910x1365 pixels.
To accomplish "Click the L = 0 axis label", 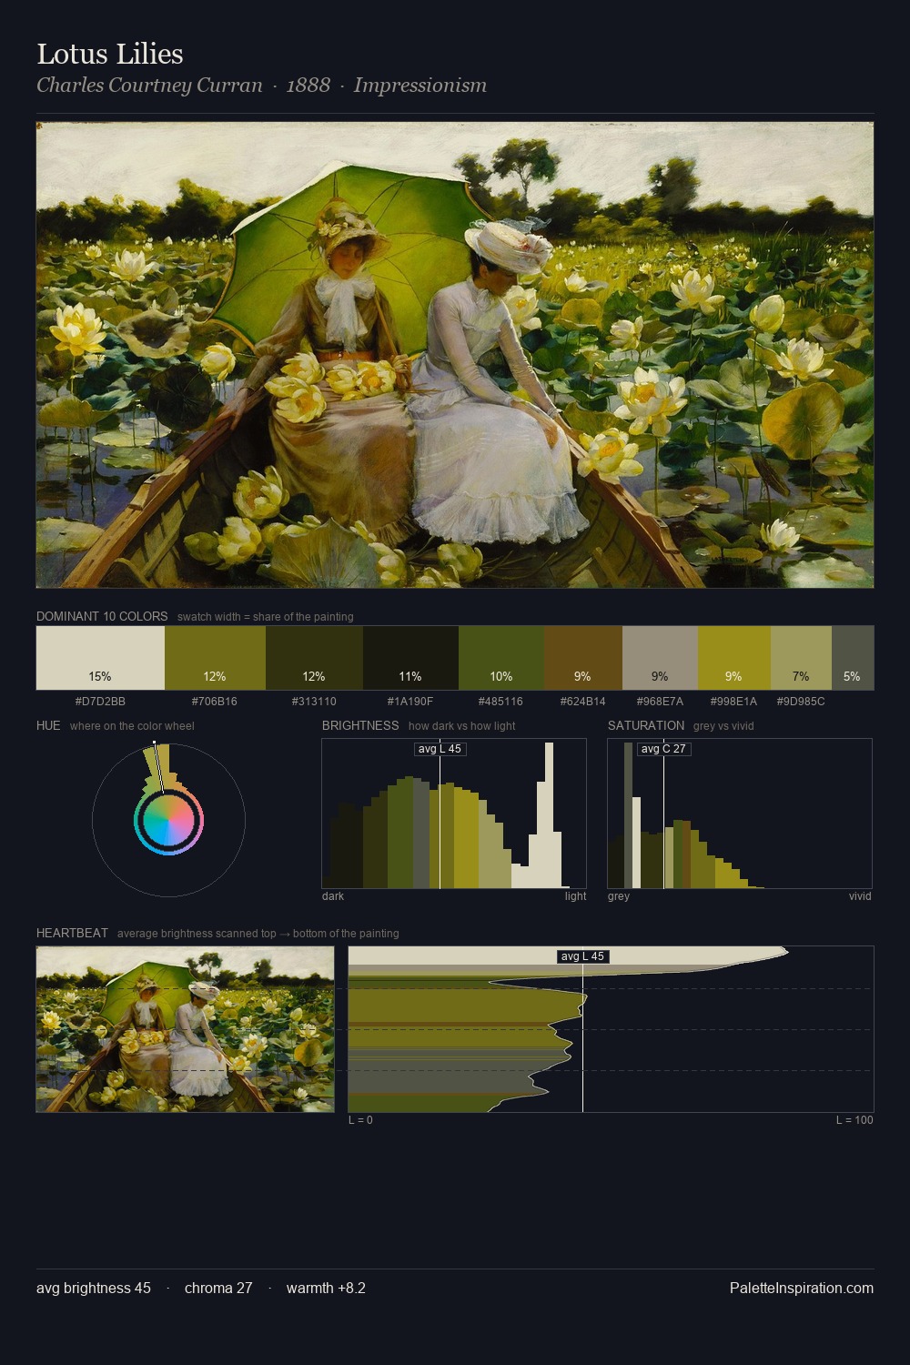I will pos(360,1120).
